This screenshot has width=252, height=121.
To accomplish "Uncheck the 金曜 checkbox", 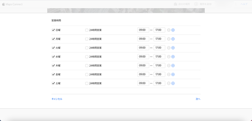I will point(53,74).
